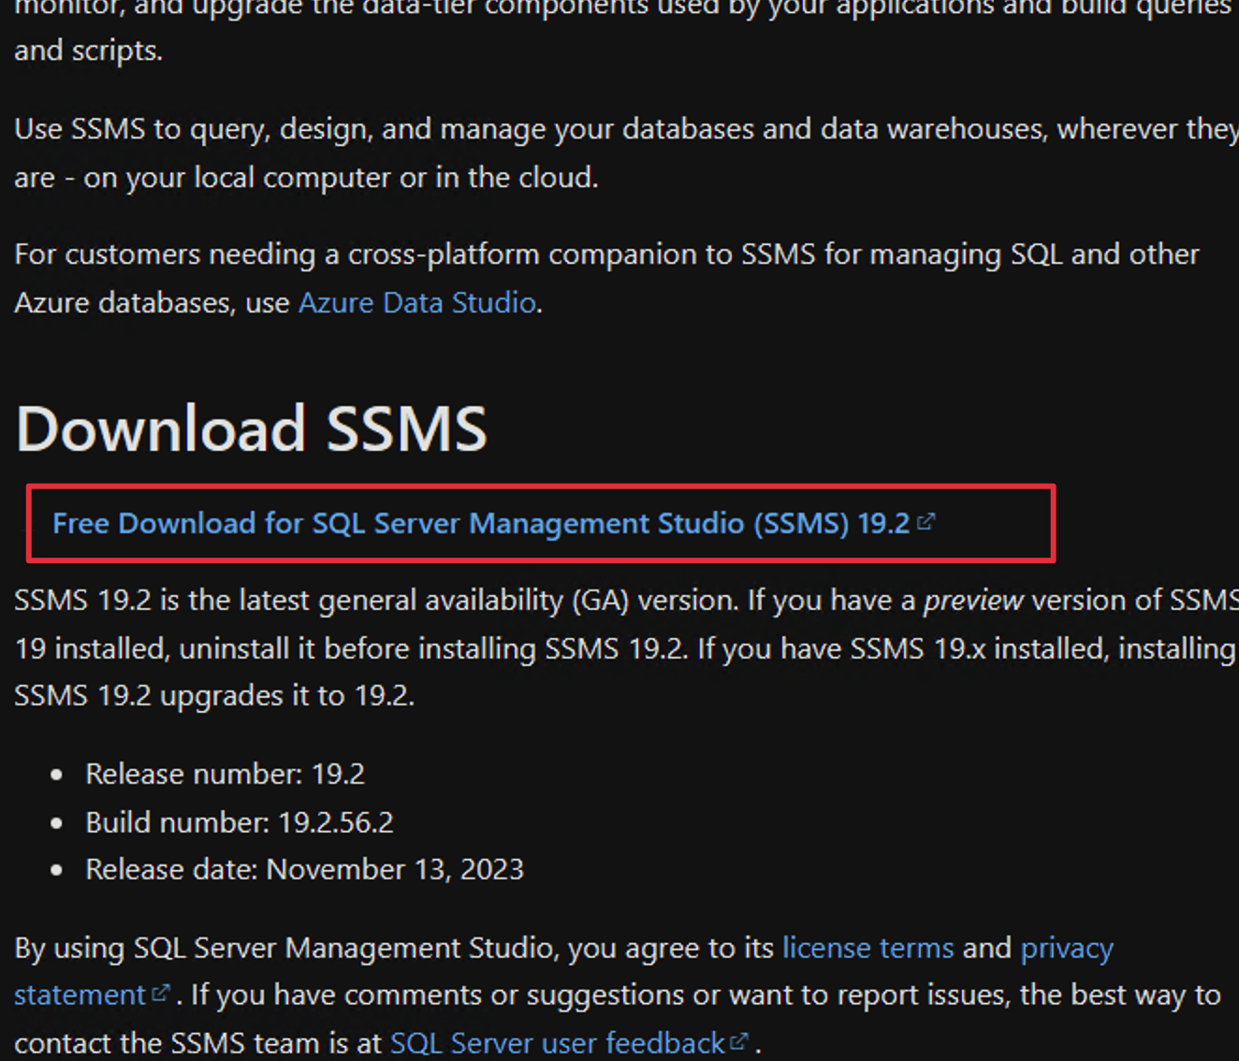The height and width of the screenshot is (1061, 1239).
Task: Click external-link icon after SQL Server user feedback
Action: pos(739,1041)
